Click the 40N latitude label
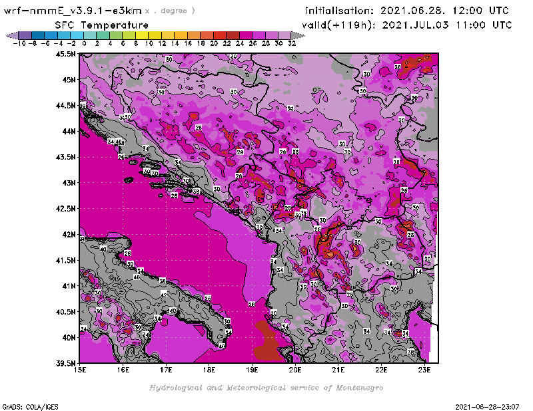This screenshot has width=533, height=411. pos(69,338)
